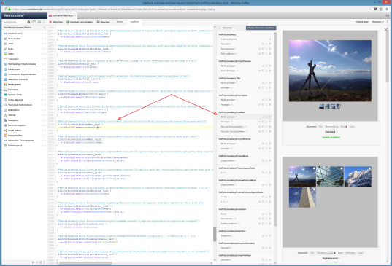Image resolution: width=392 pixels, height=266 pixels.
Task: Select the Inhaltsboxen list entry
Action: tap(24, 69)
